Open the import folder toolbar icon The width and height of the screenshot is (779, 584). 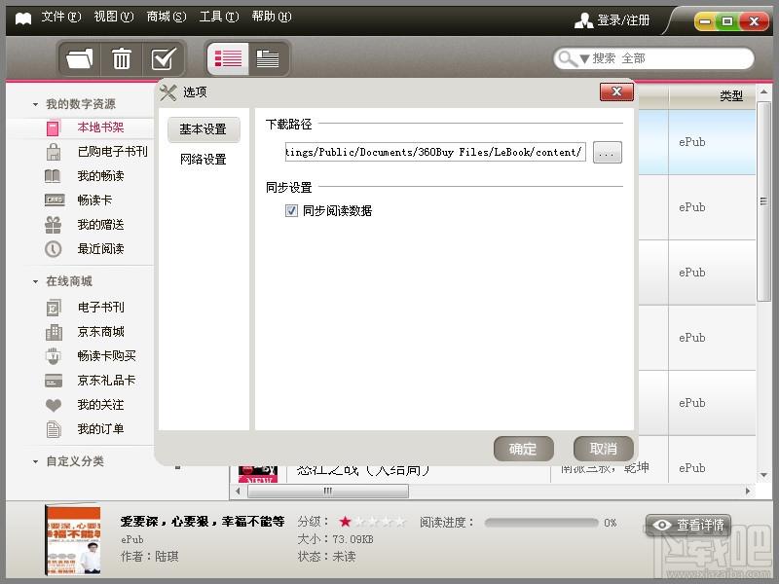pos(80,58)
